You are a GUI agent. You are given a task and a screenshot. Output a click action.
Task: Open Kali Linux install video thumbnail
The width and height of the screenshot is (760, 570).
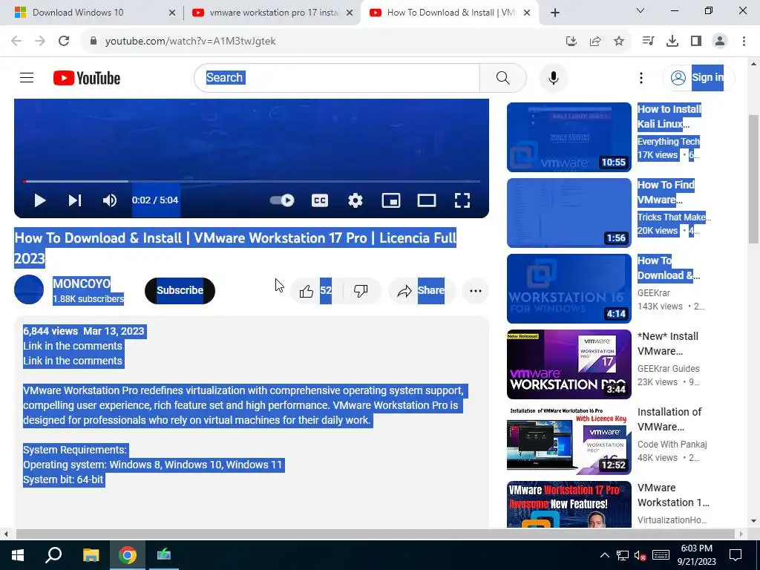(x=569, y=137)
